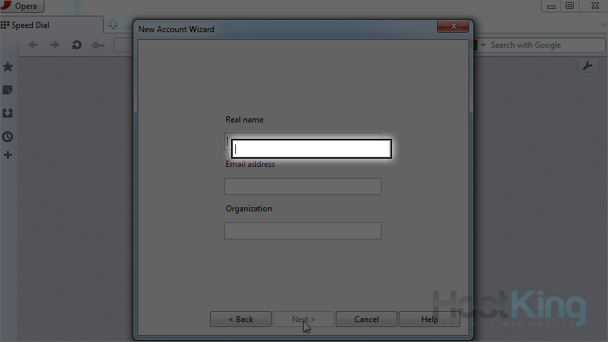Reload the page with the reload icon
The width and height of the screenshot is (608, 342).
tap(77, 45)
